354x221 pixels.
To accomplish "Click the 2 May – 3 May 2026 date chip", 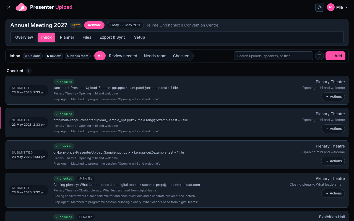I will tap(125, 25).
